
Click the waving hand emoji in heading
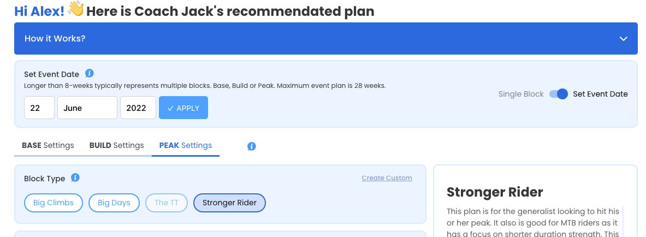pyautogui.click(x=75, y=9)
